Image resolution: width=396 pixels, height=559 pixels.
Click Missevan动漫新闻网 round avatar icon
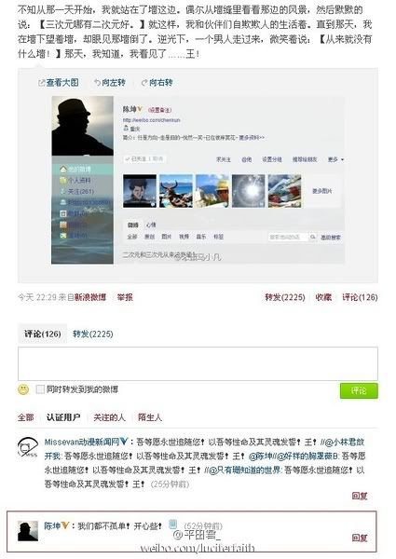click(28, 446)
